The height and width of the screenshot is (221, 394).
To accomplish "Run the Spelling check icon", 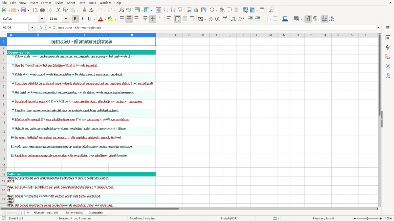I will click(129, 10).
